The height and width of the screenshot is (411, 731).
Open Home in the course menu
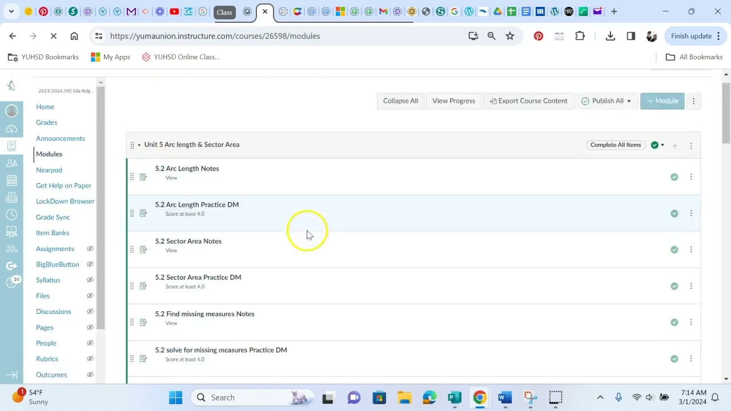click(x=45, y=107)
